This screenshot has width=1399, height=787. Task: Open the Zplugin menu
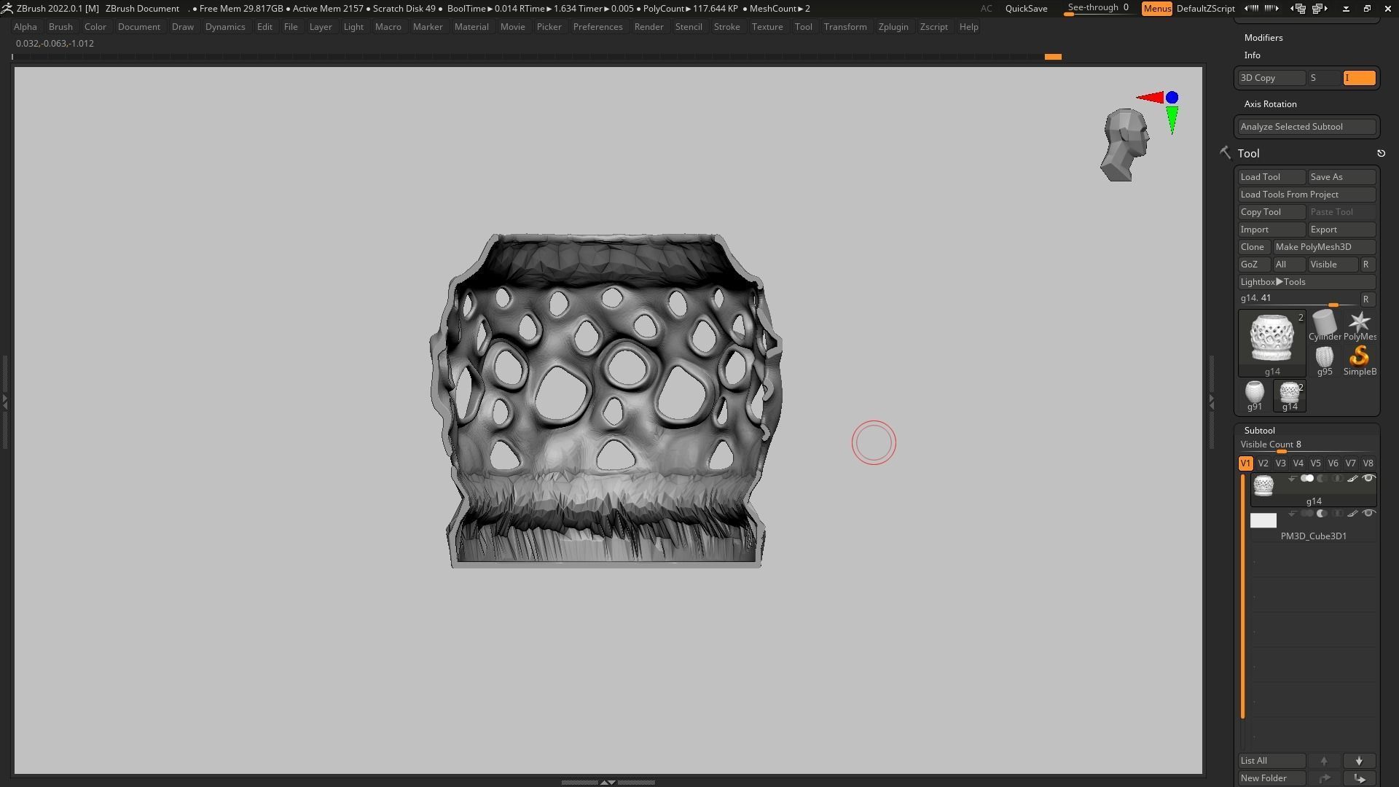(893, 27)
